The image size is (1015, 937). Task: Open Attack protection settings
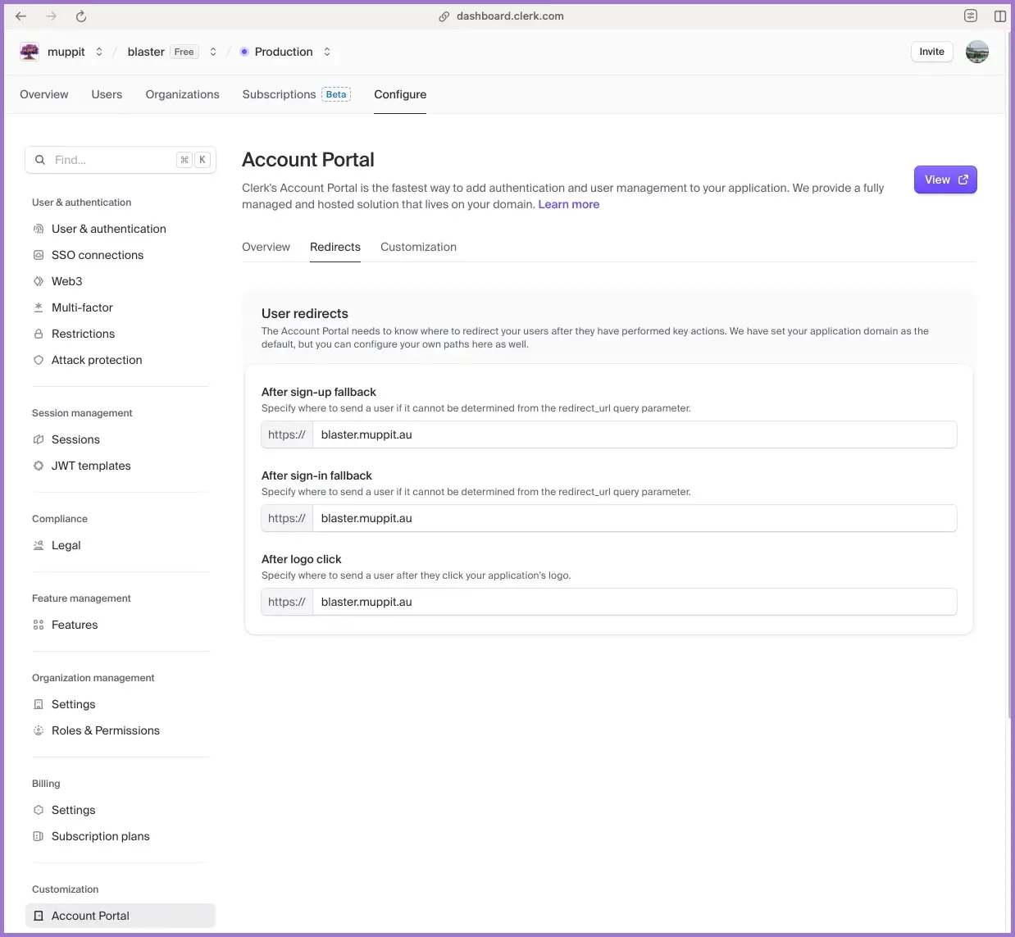pyautogui.click(x=96, y=360)
